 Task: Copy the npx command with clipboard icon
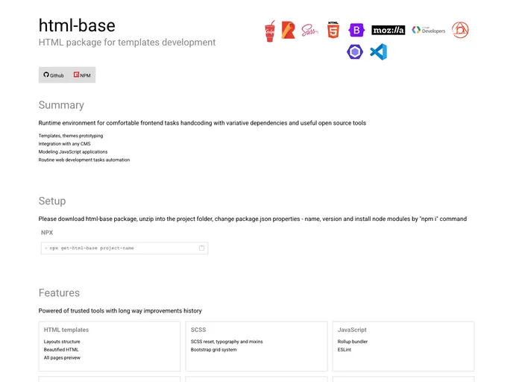tap(201, 248)
